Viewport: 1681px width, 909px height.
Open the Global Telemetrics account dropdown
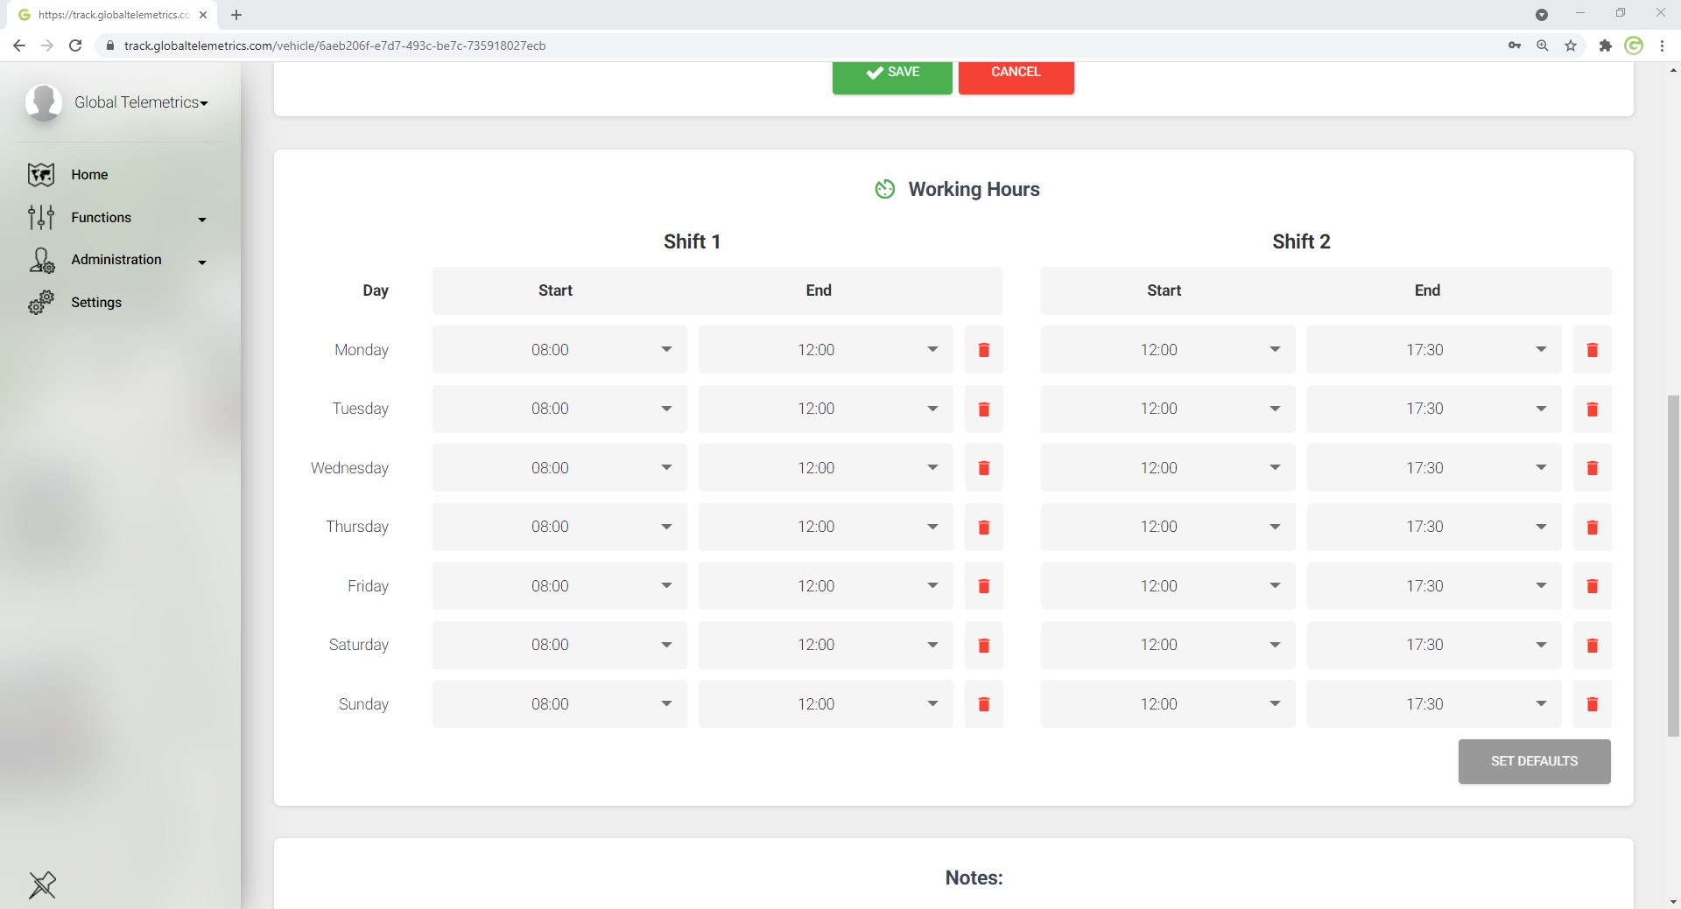pyautogui.click(x=142, y=102)
